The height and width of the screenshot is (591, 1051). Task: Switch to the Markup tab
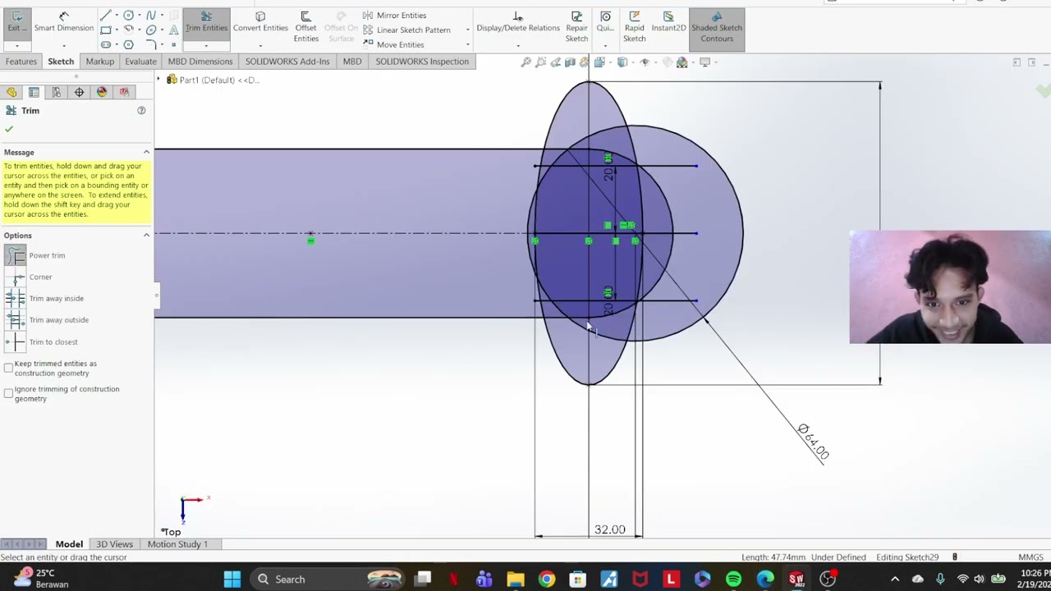[x=100, y=62]
